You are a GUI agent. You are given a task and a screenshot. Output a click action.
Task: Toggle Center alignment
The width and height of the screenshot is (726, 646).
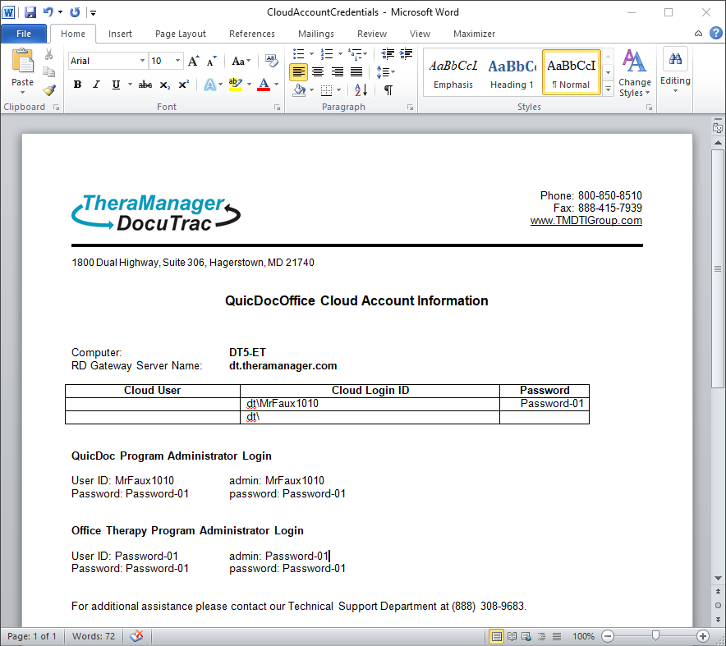pos(318,71)
